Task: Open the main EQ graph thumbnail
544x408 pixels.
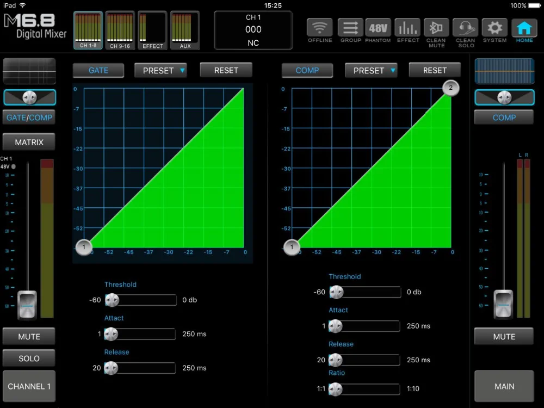Action: [504, 71]
